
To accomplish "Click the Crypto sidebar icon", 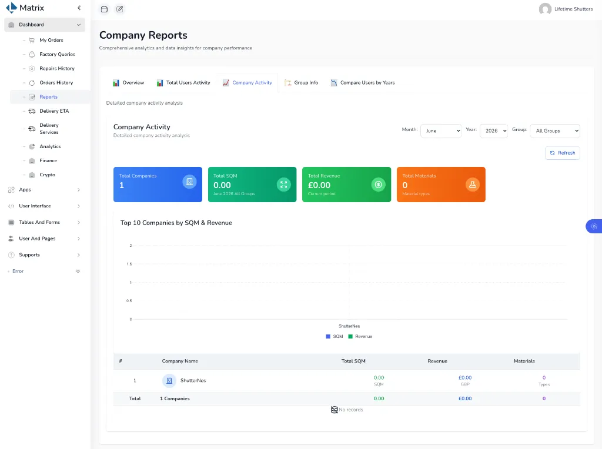I will click(32, 175).
